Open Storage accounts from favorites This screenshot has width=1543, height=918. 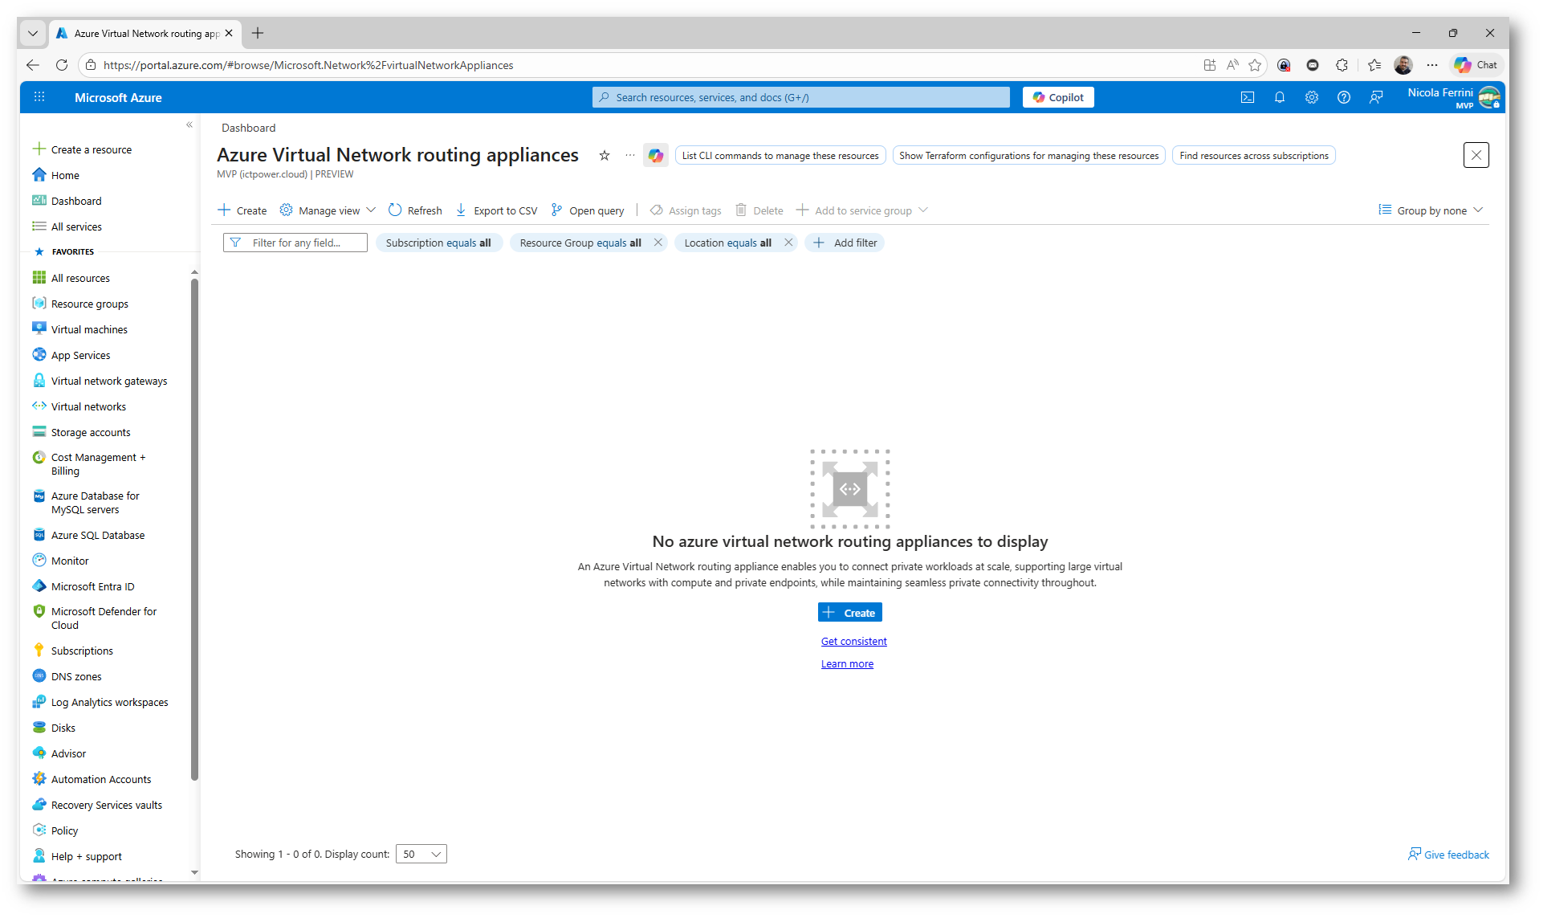(90, 432)
